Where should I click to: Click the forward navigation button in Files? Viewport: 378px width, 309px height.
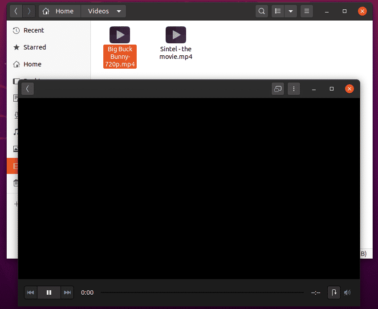click(x=29, y=11)
